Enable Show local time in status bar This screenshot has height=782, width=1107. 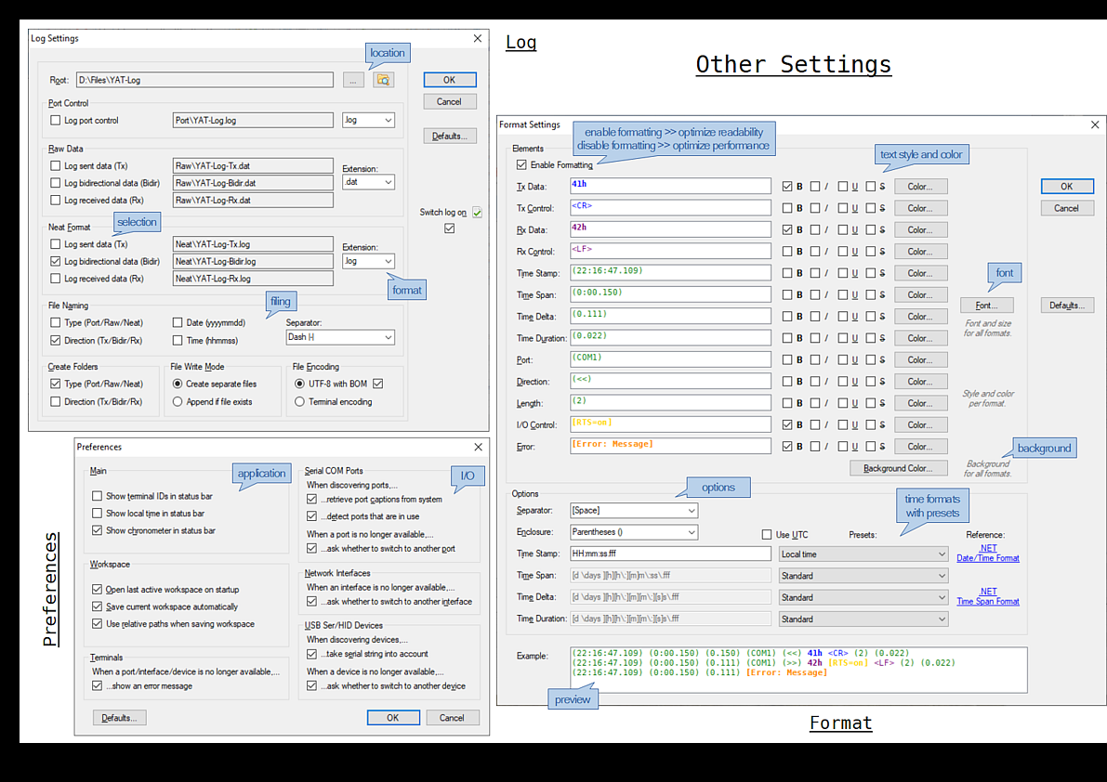[x=98, y=513]
